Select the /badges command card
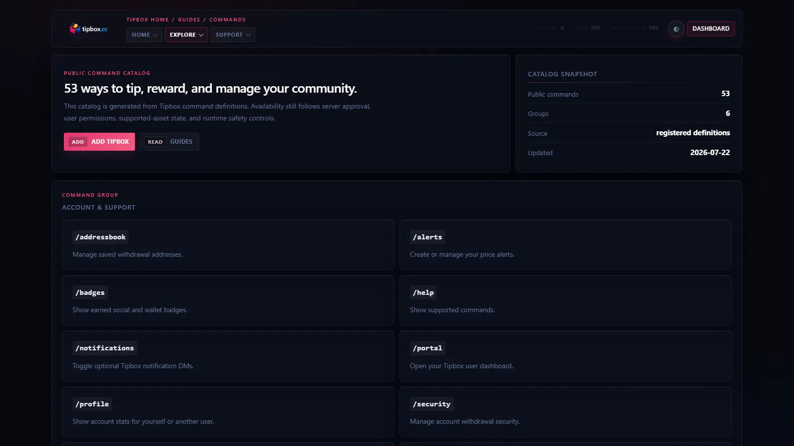 tap(228, 300)
